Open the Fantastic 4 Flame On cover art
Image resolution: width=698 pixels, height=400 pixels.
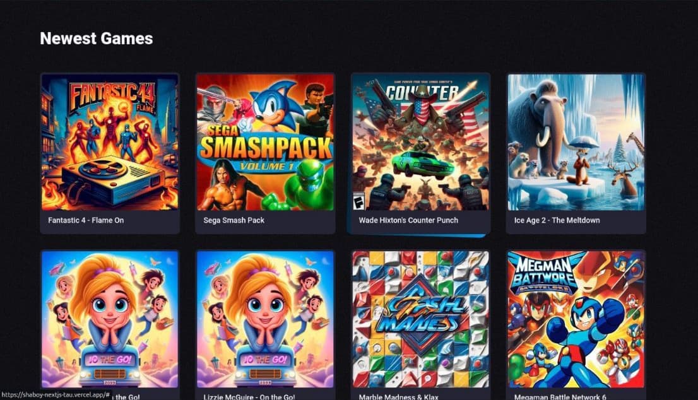click(x=110, y=142)
